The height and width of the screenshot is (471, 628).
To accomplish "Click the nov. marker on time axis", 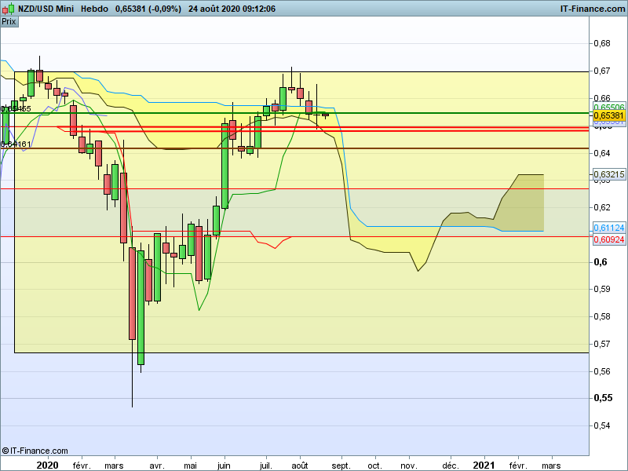I will (409, 465).
